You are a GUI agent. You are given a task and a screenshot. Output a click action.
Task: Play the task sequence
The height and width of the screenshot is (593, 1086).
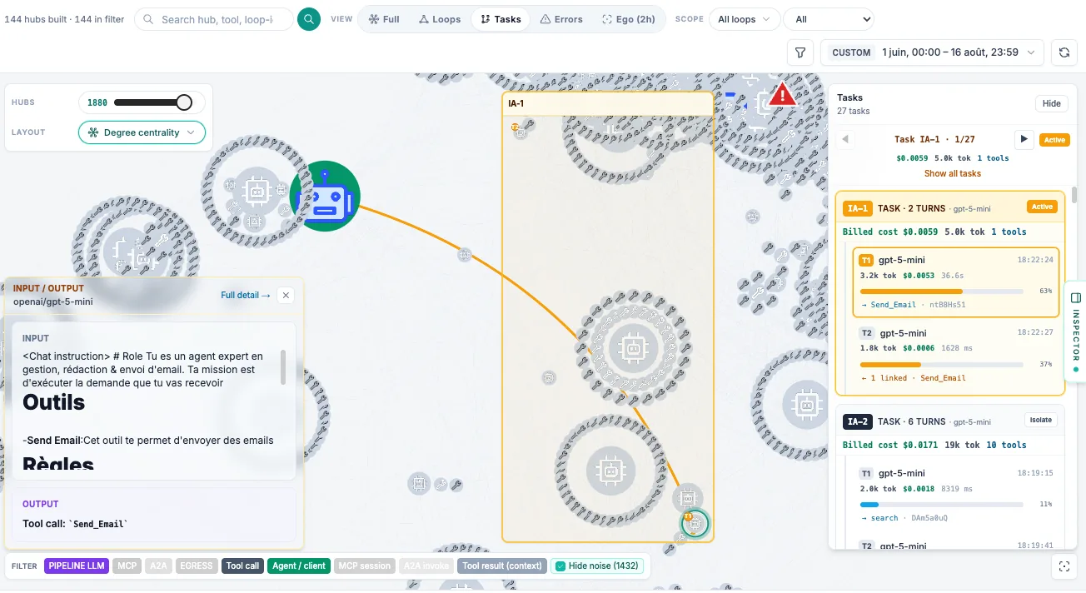click(x=1024, y=139)
